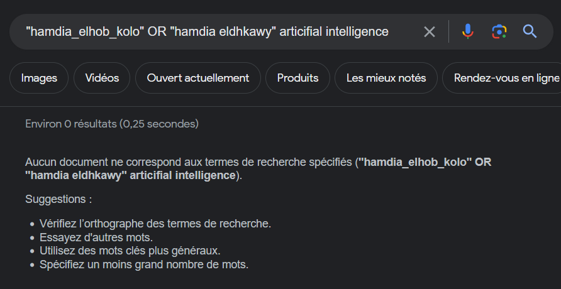Click the Environ 0 résultats stats text
Screen dimensions: 561x289
point(112,124)
